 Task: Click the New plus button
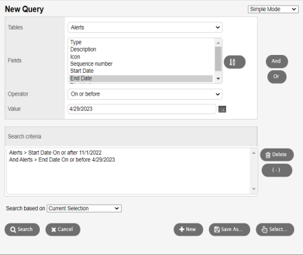coord(188,230)
